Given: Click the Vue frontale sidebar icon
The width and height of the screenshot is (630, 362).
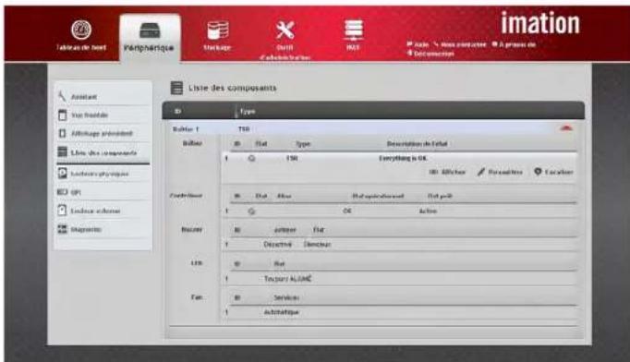Looking at the screenshot, I should click(62, 115).
